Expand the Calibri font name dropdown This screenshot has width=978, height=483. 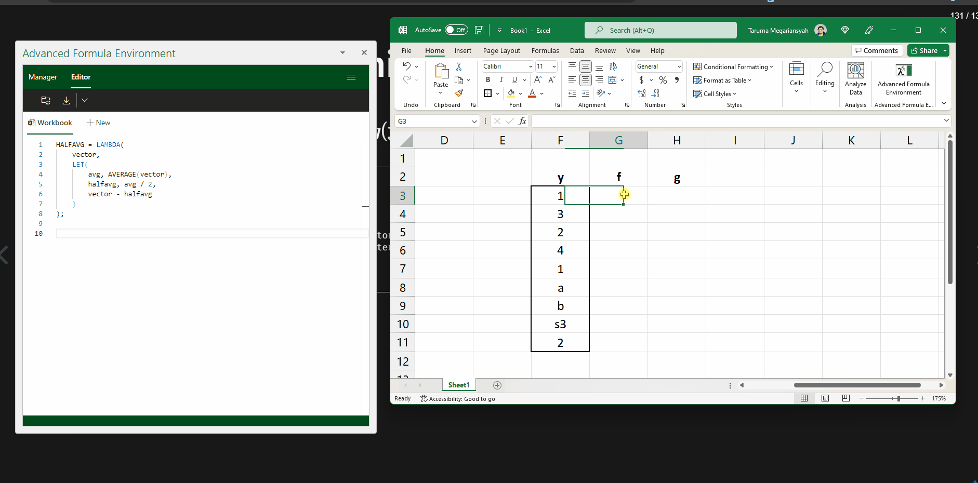click(531, 66)
